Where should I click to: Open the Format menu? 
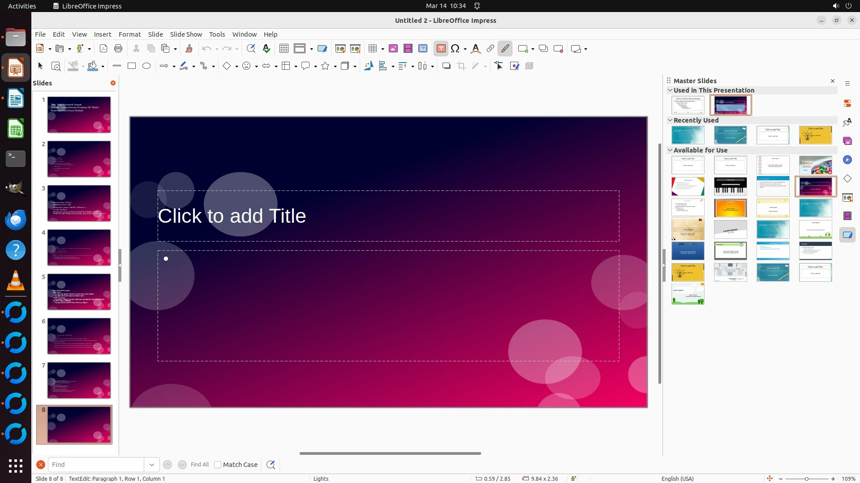click(x=129, y=34)
